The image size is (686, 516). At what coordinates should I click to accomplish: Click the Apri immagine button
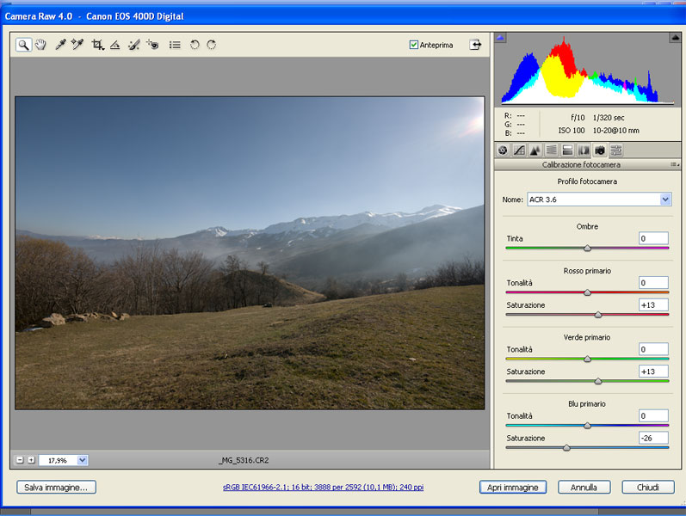[x=513, y=488]
